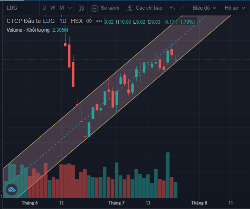This screenshot has width=250, height=209.
Task: Click the CTCP Đầu tư LDG legend title
Action: pyautogui.click(x=31, y=21)
